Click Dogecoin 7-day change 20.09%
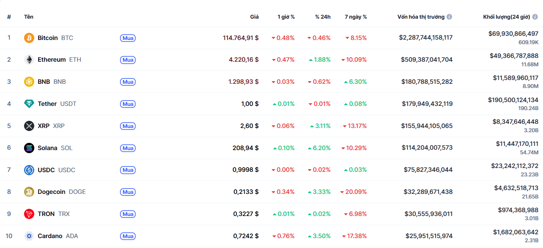 [354, 192]
